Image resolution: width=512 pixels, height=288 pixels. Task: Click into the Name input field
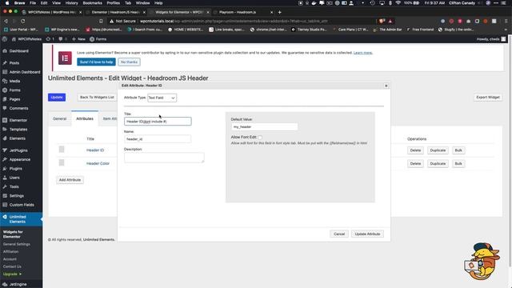click(x=158, y=139)
